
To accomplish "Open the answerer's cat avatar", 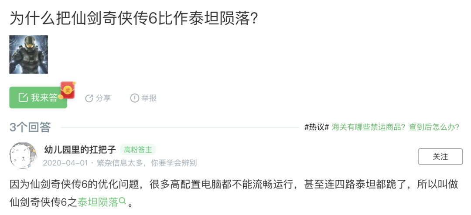I will coord(23,155).
